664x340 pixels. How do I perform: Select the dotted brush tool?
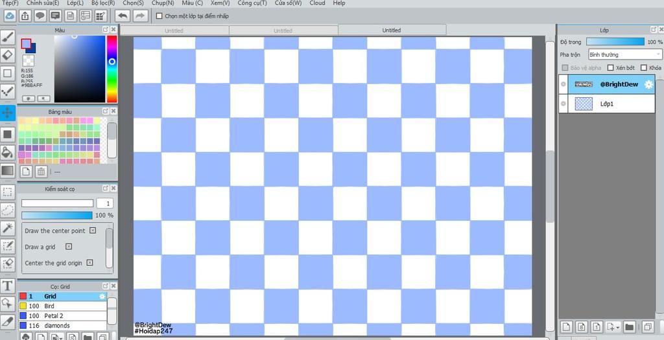click(x=7, y=91)
